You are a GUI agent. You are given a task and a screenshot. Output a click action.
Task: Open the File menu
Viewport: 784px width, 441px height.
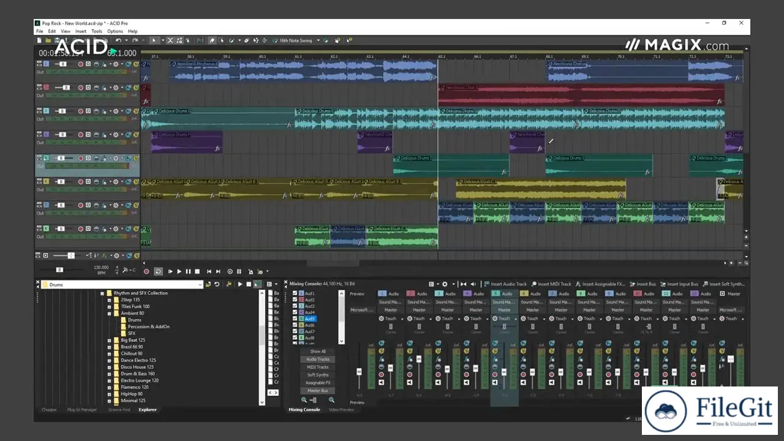(x=39, y=31)
